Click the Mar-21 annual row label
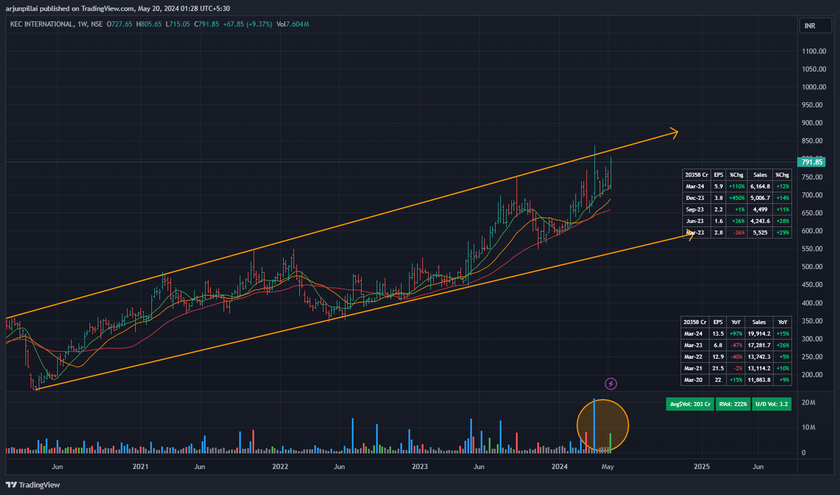The width and height of the screenshot is (840, 495). click(x=693, y=369)
